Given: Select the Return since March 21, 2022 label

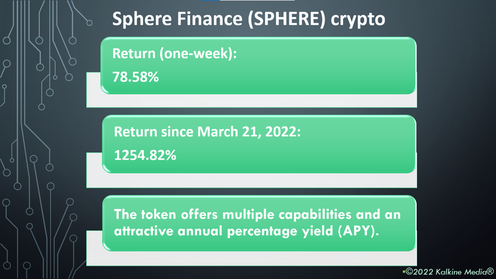Looking at the screenshot, I should [207, 132].
